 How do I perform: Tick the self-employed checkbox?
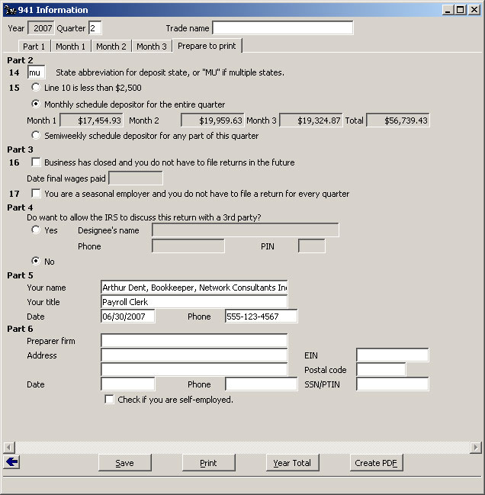coord(109,400)
